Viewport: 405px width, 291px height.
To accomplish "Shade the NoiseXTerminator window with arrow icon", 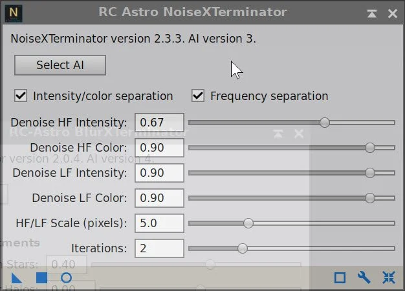I will point(371,14).
